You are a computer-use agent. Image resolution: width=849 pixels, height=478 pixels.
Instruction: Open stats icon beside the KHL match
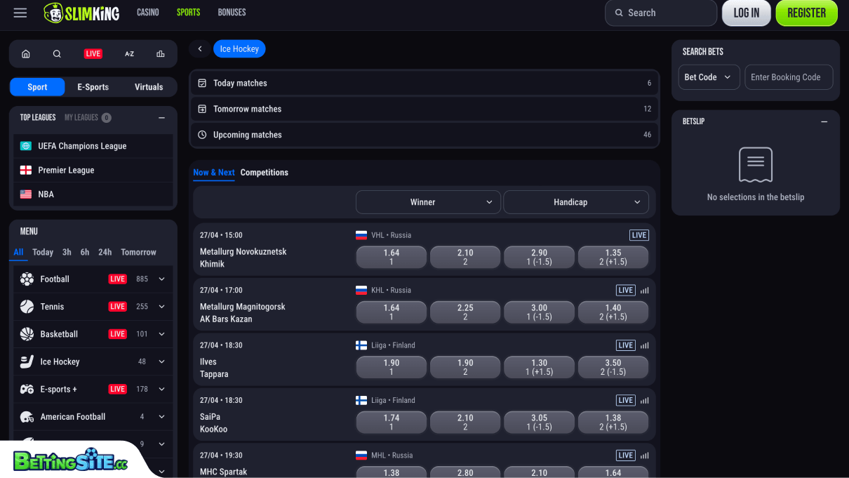[645, 290]
